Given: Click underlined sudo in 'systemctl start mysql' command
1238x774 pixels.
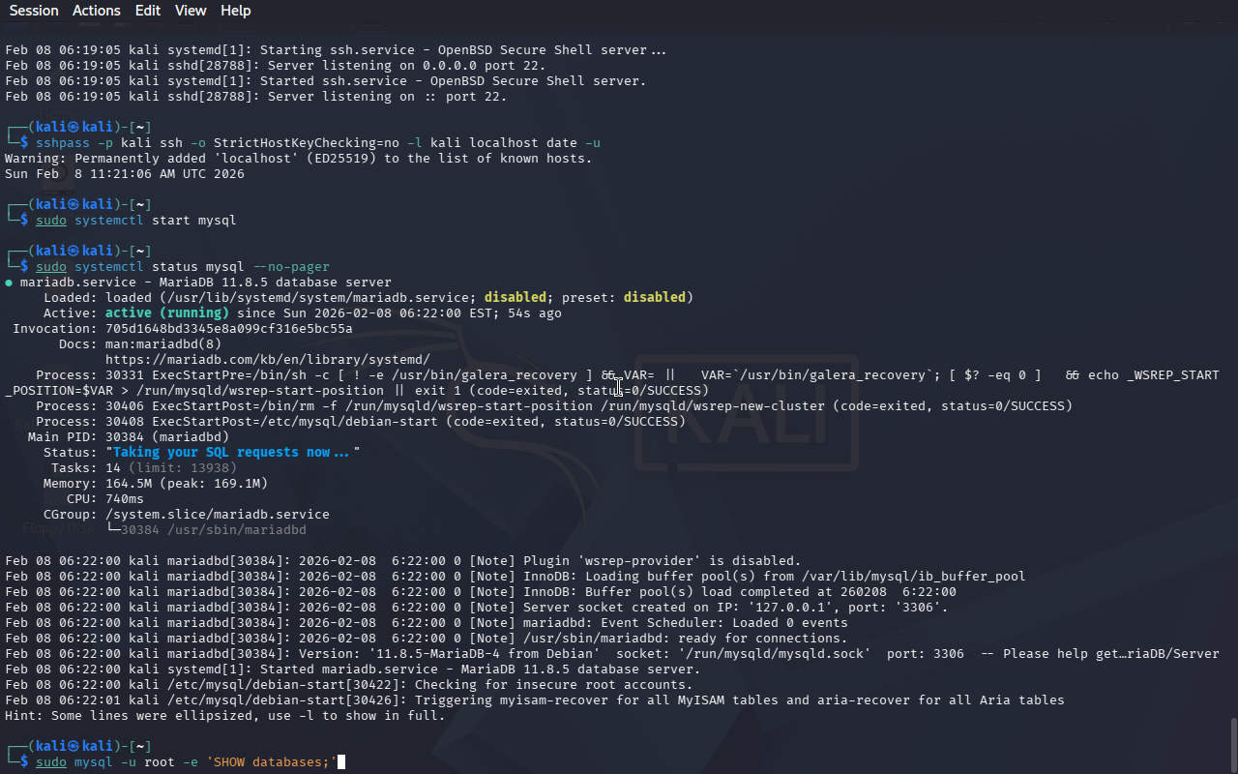Looking at the screenshot, I should pyautogui.click(x=51, y=221).
